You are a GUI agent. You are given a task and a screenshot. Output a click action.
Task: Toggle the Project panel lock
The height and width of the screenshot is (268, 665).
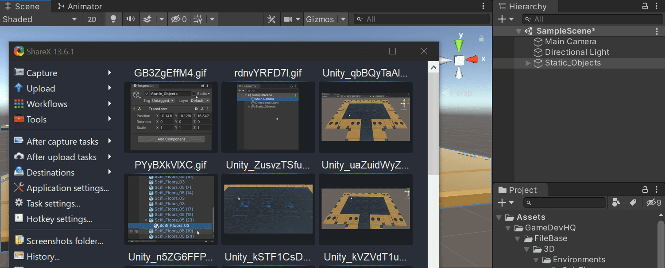(645, 190)
